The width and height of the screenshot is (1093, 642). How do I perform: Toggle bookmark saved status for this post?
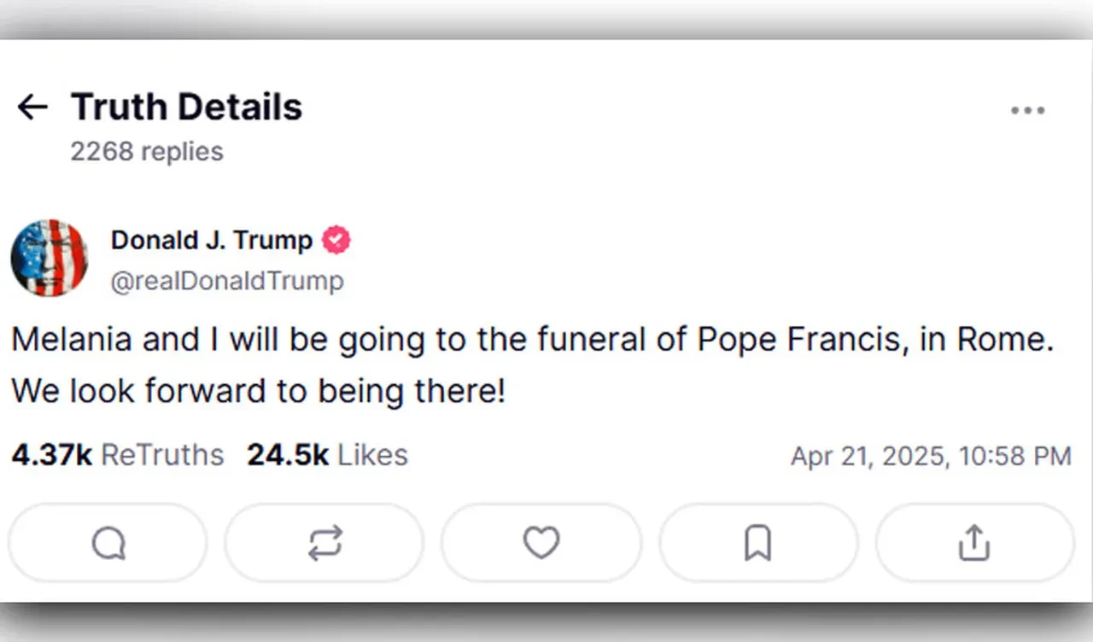(x=758, y=543)
